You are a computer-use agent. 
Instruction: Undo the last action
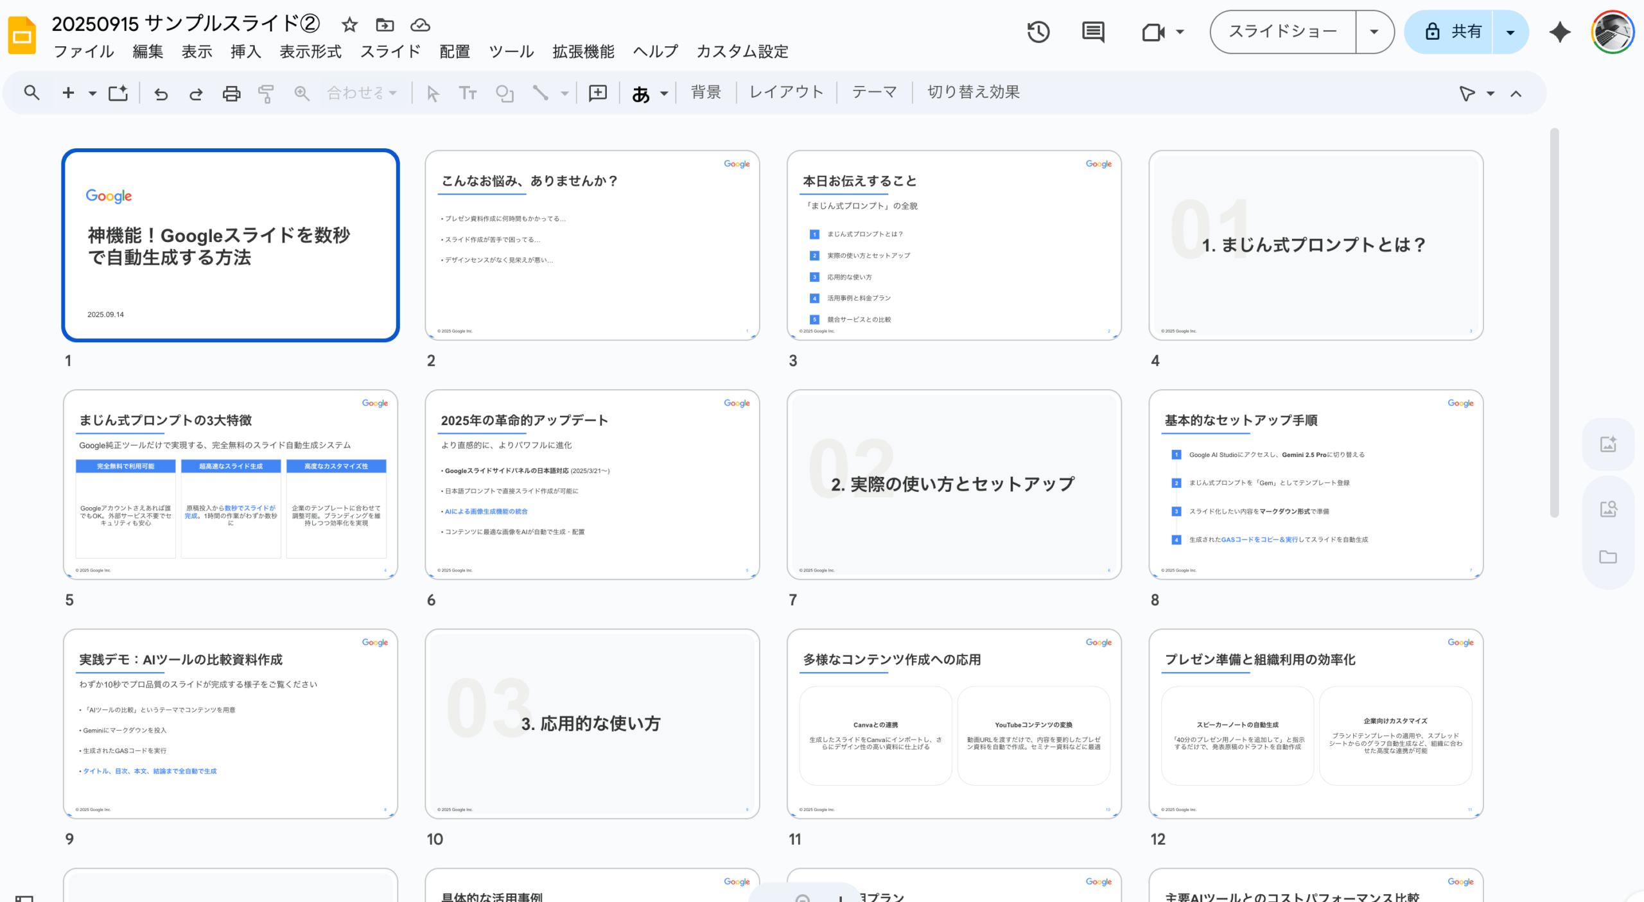[161, 92]
